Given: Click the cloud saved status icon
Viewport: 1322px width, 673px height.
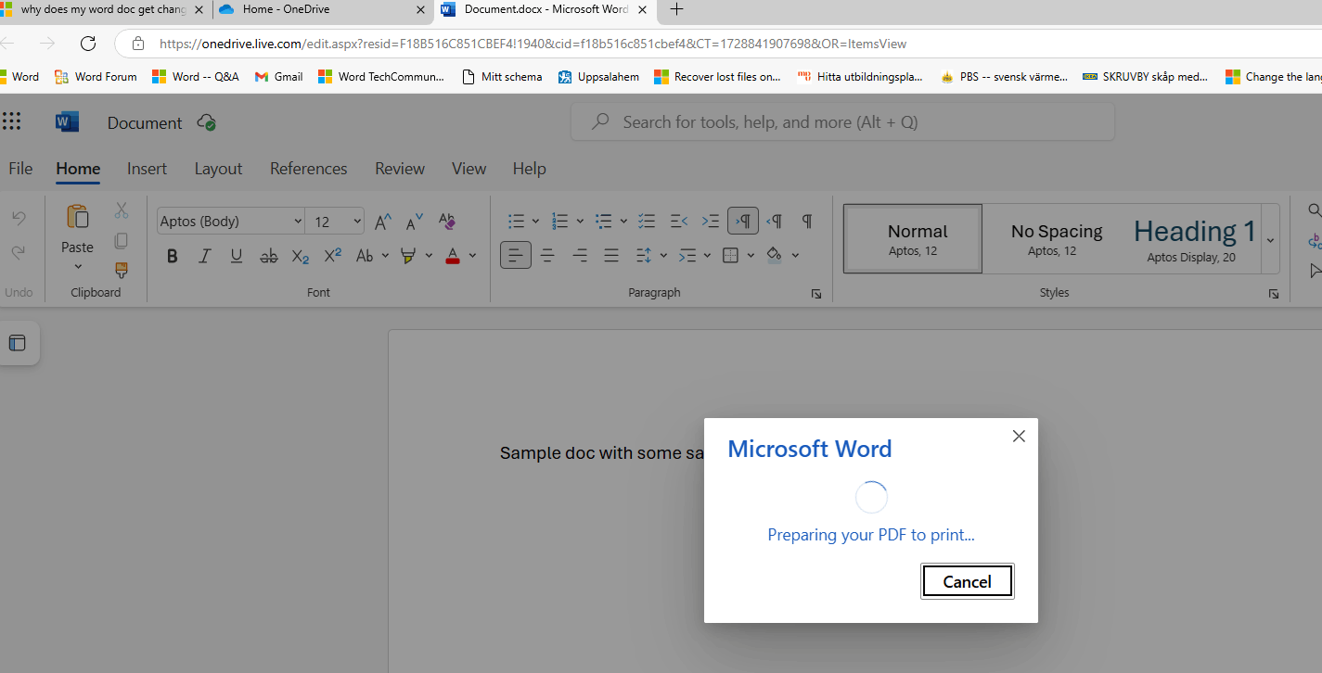Looking at the screenshot, I should tap(207, 122).
